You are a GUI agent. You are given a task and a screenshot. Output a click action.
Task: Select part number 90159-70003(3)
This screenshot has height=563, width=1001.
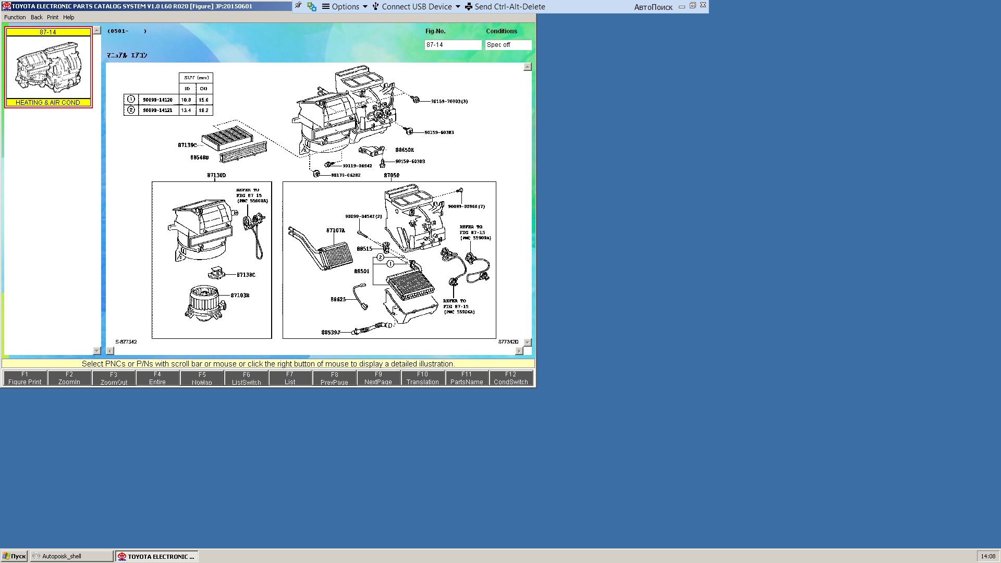click(449, 101)
